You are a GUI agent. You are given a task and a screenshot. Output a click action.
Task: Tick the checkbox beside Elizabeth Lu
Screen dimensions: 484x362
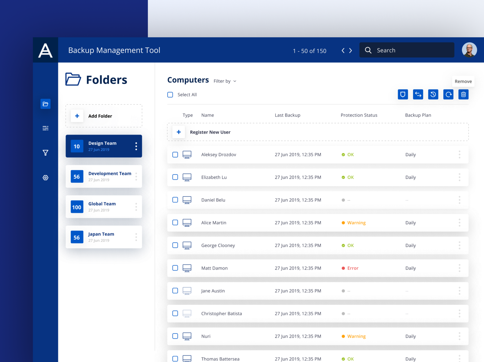coord(175,177)
